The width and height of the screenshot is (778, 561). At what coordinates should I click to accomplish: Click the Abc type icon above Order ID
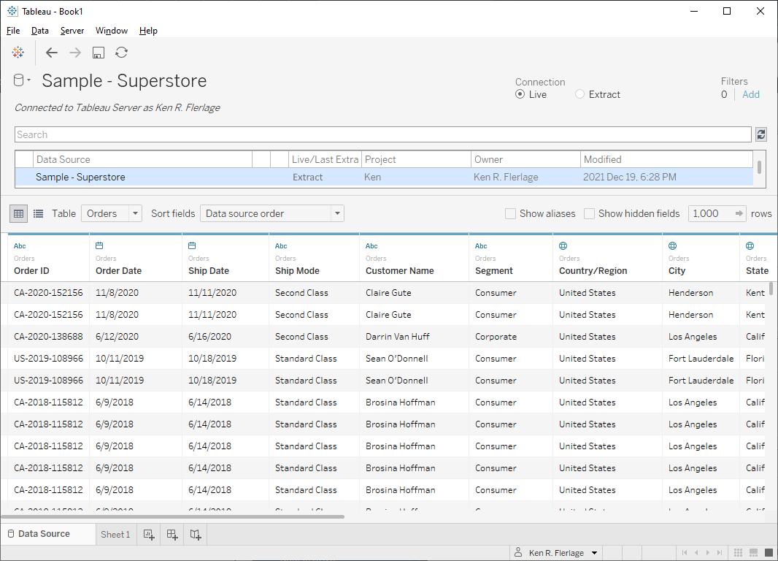click(x=20, y=245)
